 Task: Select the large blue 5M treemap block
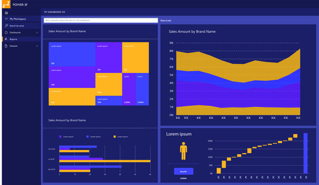[72, 54]
